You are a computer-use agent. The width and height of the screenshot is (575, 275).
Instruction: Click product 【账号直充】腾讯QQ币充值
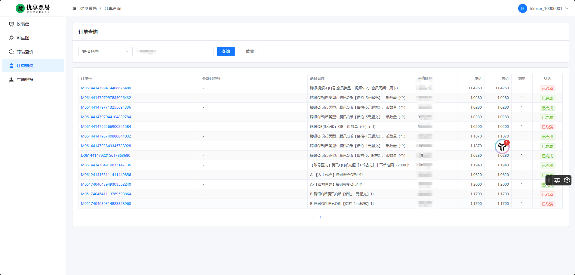coord(360,165)
